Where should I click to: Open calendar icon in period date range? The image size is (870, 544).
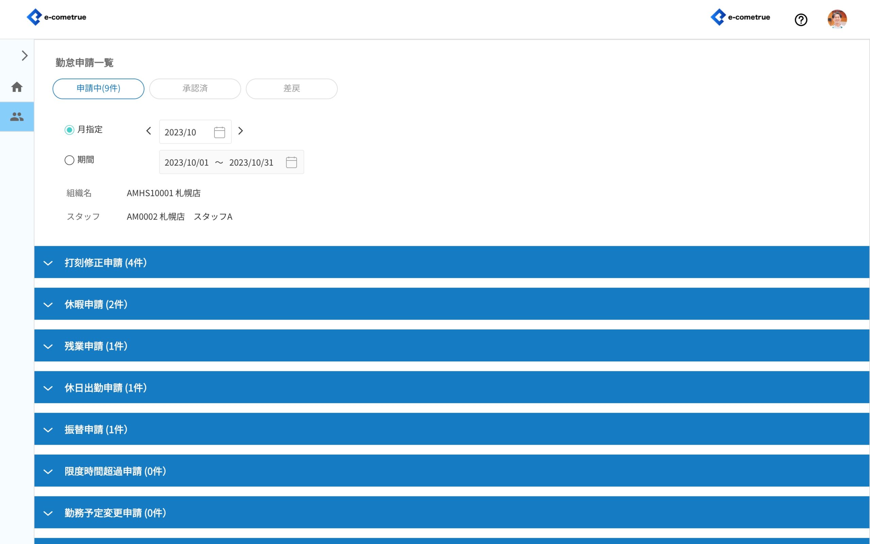pyautogui.click(x=291, y=162)
